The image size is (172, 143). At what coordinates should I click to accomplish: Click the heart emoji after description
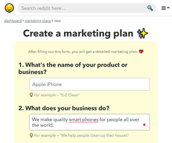point(141,52)
